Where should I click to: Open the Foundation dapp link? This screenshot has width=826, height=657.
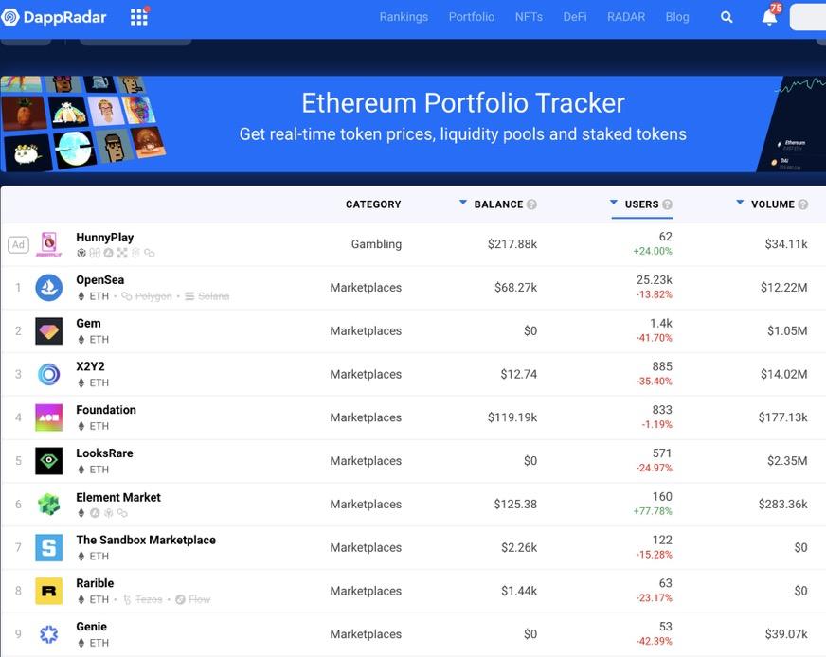106,410
